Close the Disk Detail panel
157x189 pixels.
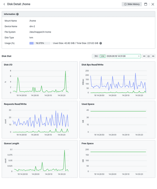tap(153, 4)
